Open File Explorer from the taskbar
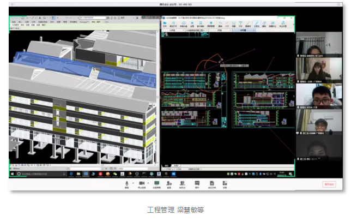This screenshot has height=221, width=351. point(78,174)
